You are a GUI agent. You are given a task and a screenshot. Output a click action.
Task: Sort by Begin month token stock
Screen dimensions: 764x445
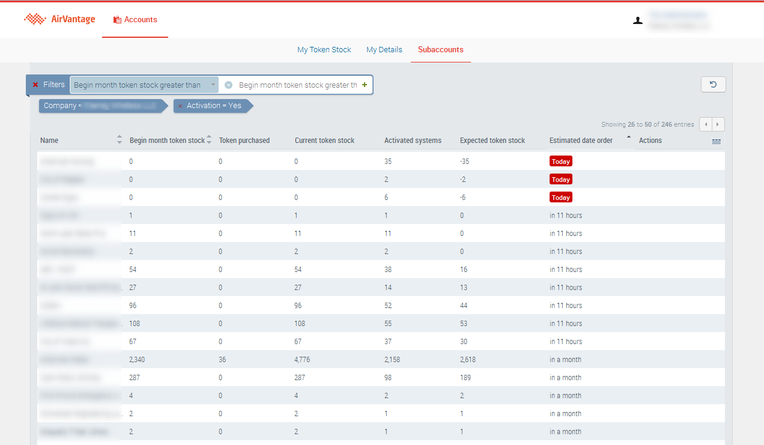click(x=167, y=141)
